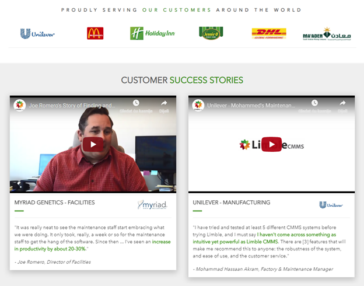Click the highlighted 'increase in productivity' quote text
Image resolution: width=364 pixels, height=286 pixels.
coord(92,245)
